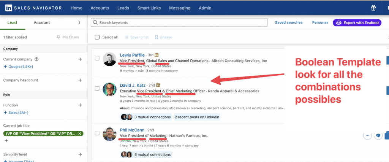Open the Admin menu
Image resolution: width=389 pixels, height=162 pixels.
click(205, 8)
